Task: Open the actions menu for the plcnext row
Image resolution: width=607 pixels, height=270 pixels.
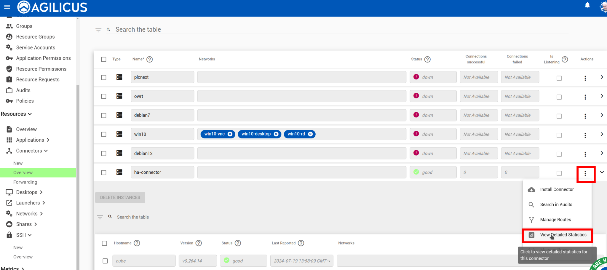Action: click(x=585, y=78)
